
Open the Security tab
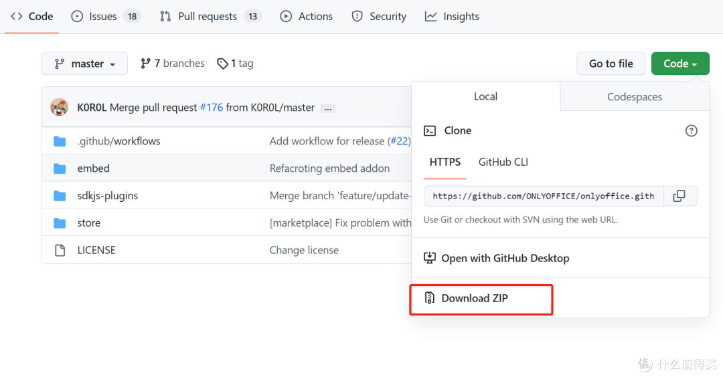379,16
